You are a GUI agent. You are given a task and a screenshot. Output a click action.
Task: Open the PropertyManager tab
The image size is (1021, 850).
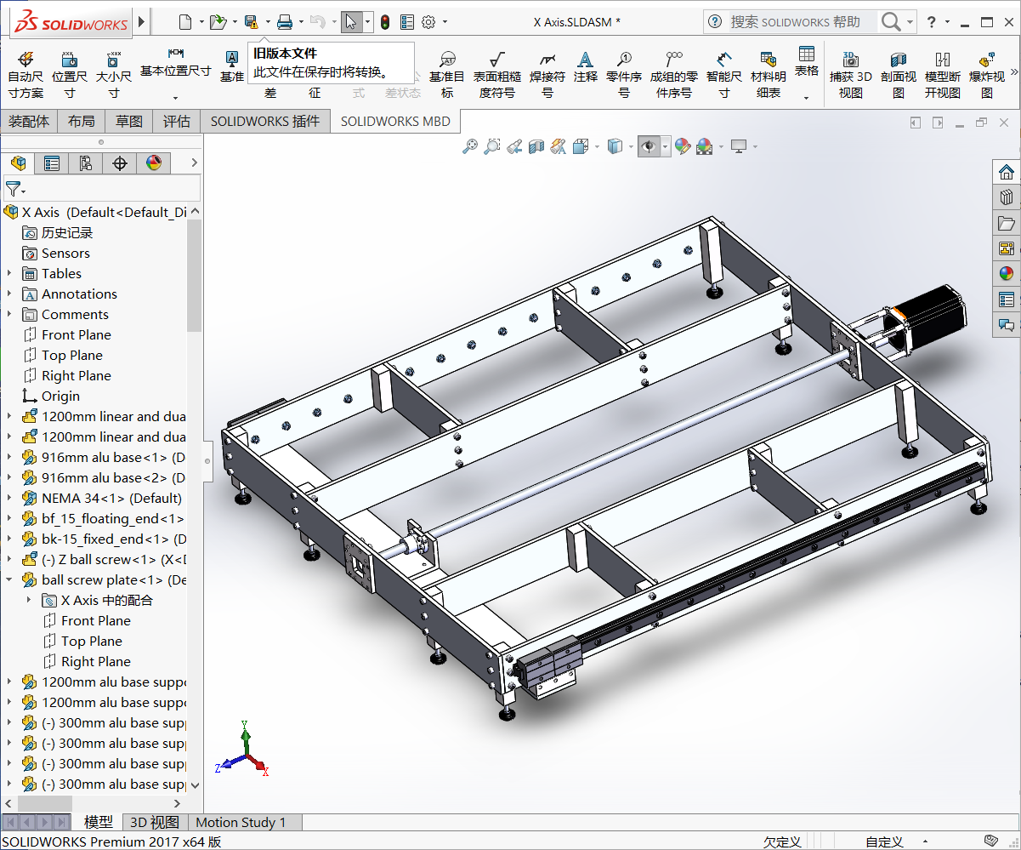(x=52, y=163)
